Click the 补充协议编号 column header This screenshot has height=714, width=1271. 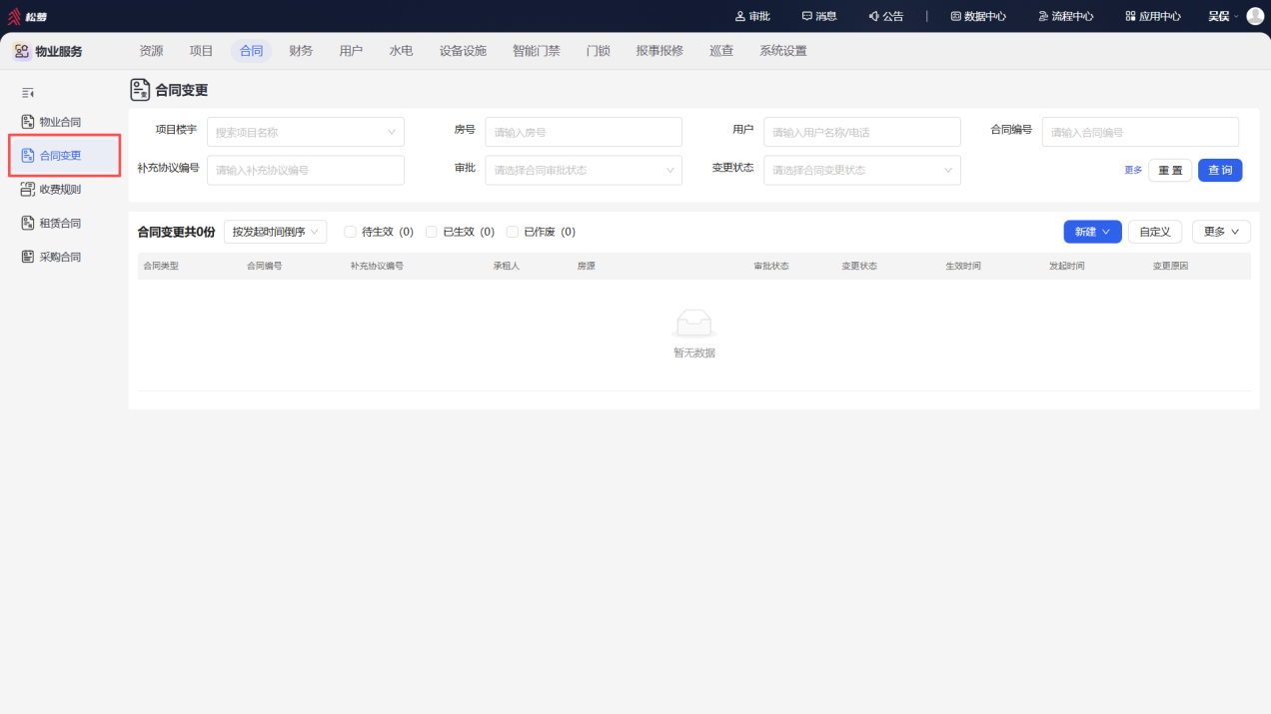377,267
